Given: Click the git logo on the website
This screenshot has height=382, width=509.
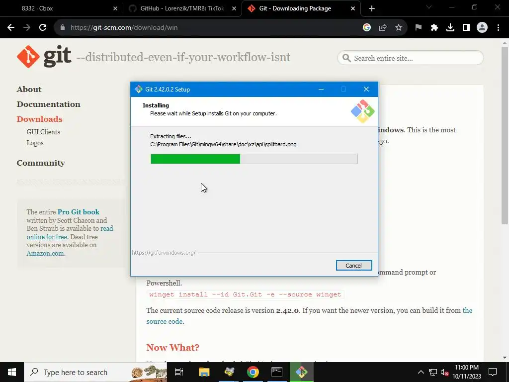Looking at the screenshot, I should click(44, 57).
